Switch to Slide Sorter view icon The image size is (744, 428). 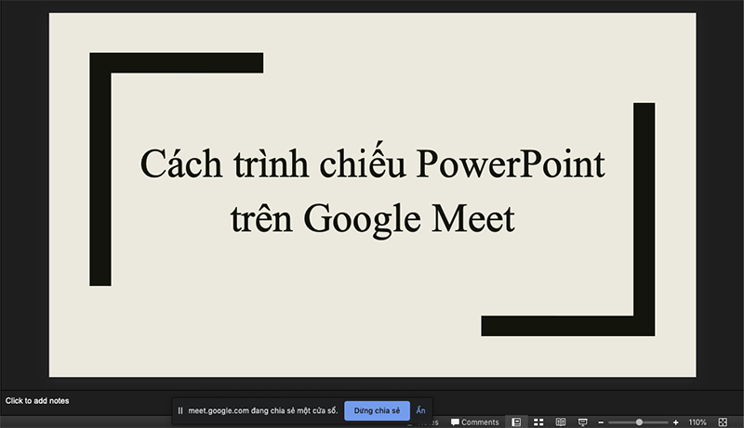click(538, 422)
